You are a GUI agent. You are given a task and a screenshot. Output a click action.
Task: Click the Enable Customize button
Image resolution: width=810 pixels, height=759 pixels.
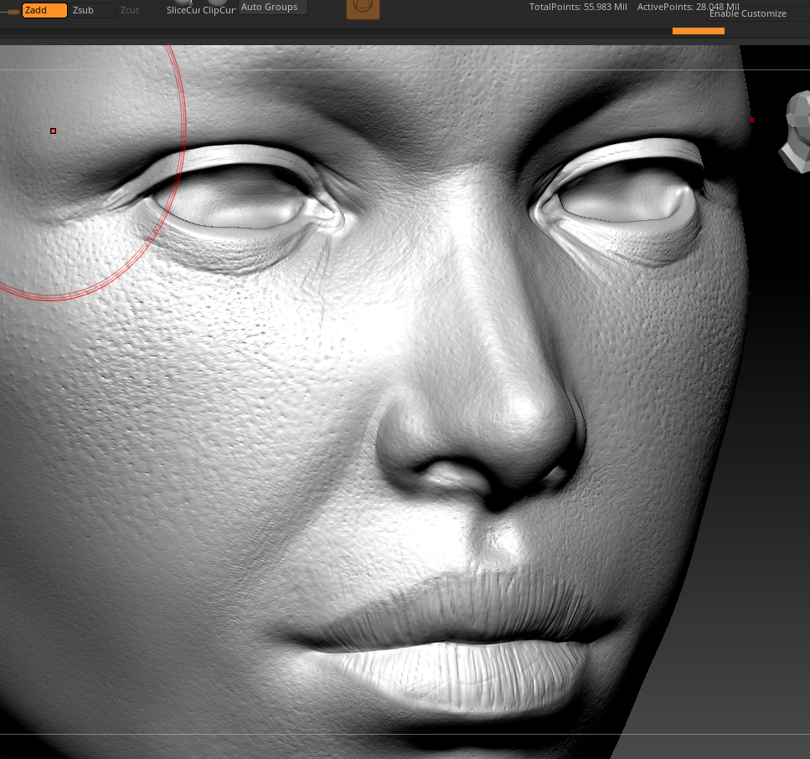click(757, 14)
